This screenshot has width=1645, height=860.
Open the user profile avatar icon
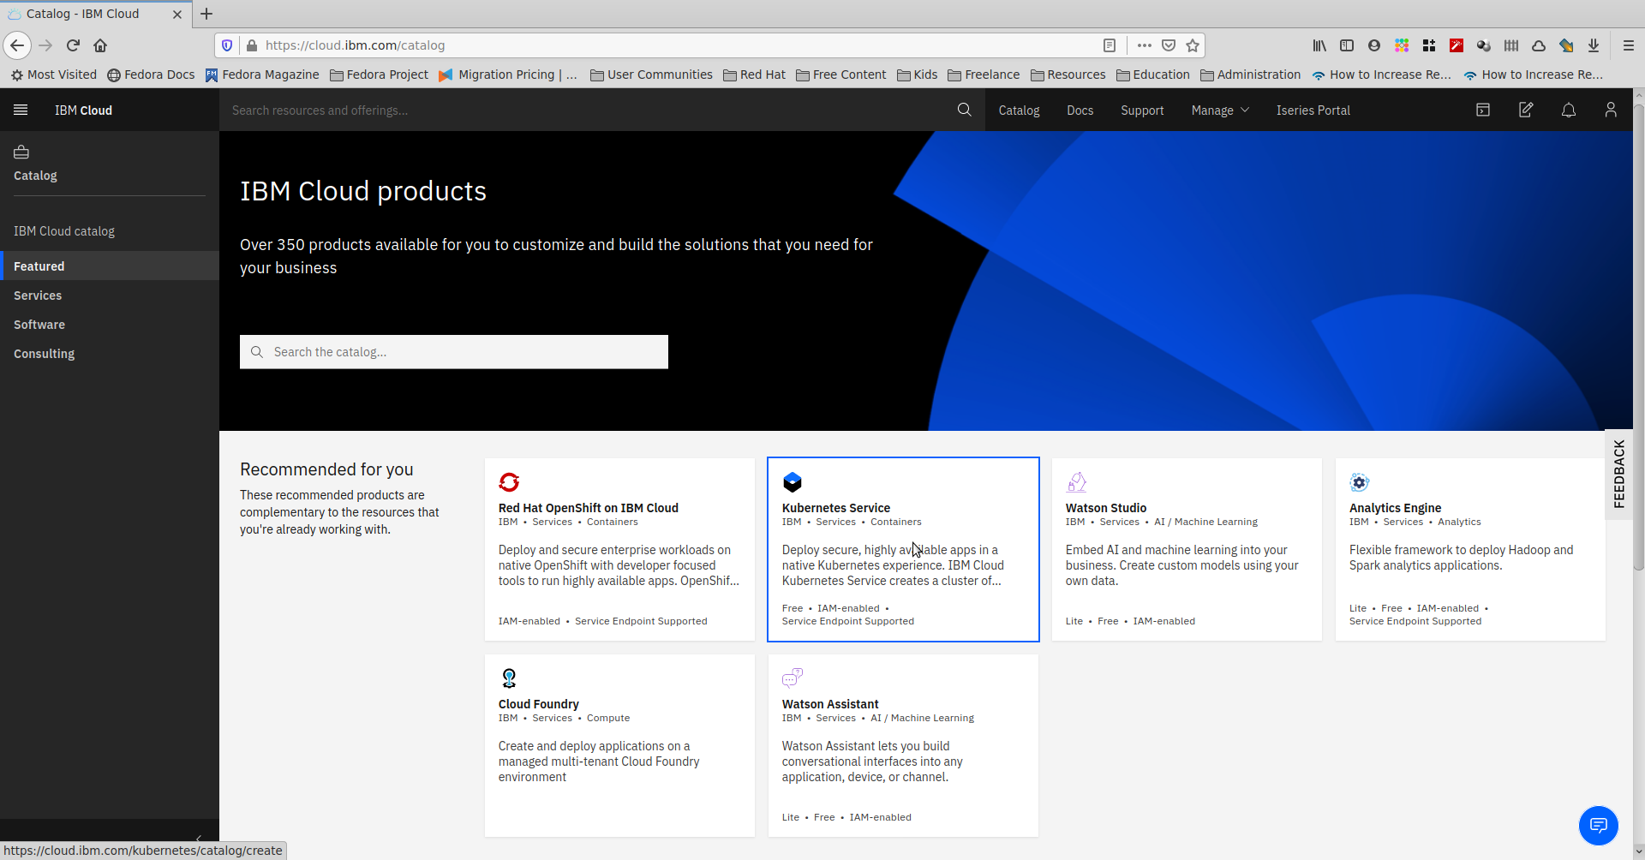point(1611,110)
